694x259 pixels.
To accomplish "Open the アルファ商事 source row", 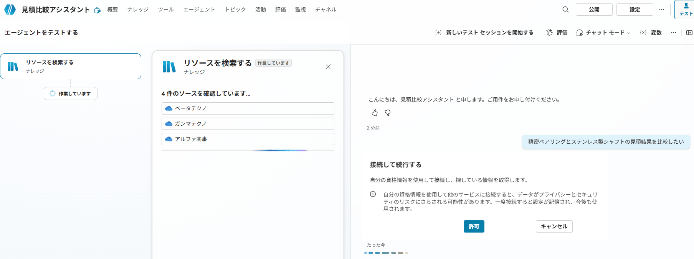I will point(248,139).
